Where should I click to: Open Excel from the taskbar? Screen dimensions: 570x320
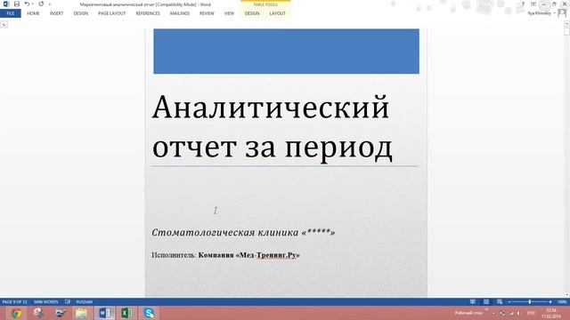point(126,313)
